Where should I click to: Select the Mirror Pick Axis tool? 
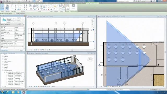click(x=38, y=5)
